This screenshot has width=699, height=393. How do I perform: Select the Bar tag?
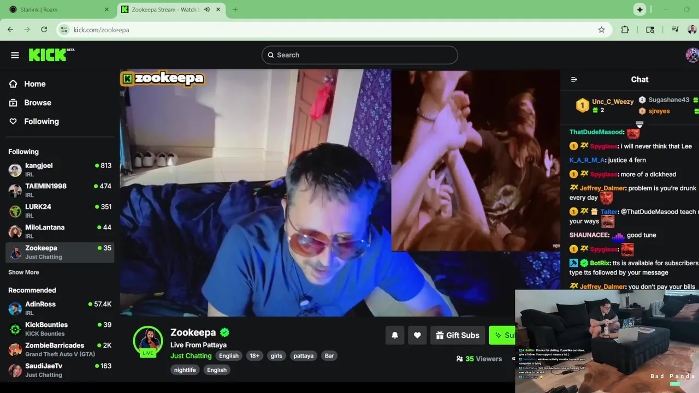(329, 356)
